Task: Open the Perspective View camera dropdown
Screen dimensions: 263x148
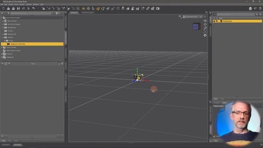Action: click(x=193, y=17)
